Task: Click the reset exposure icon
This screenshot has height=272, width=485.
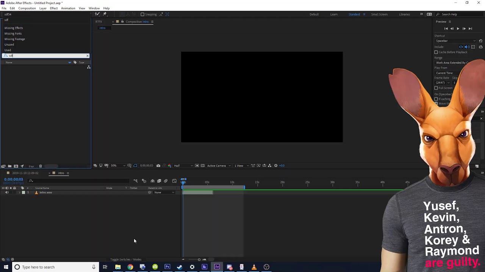Action: [276, 165]
